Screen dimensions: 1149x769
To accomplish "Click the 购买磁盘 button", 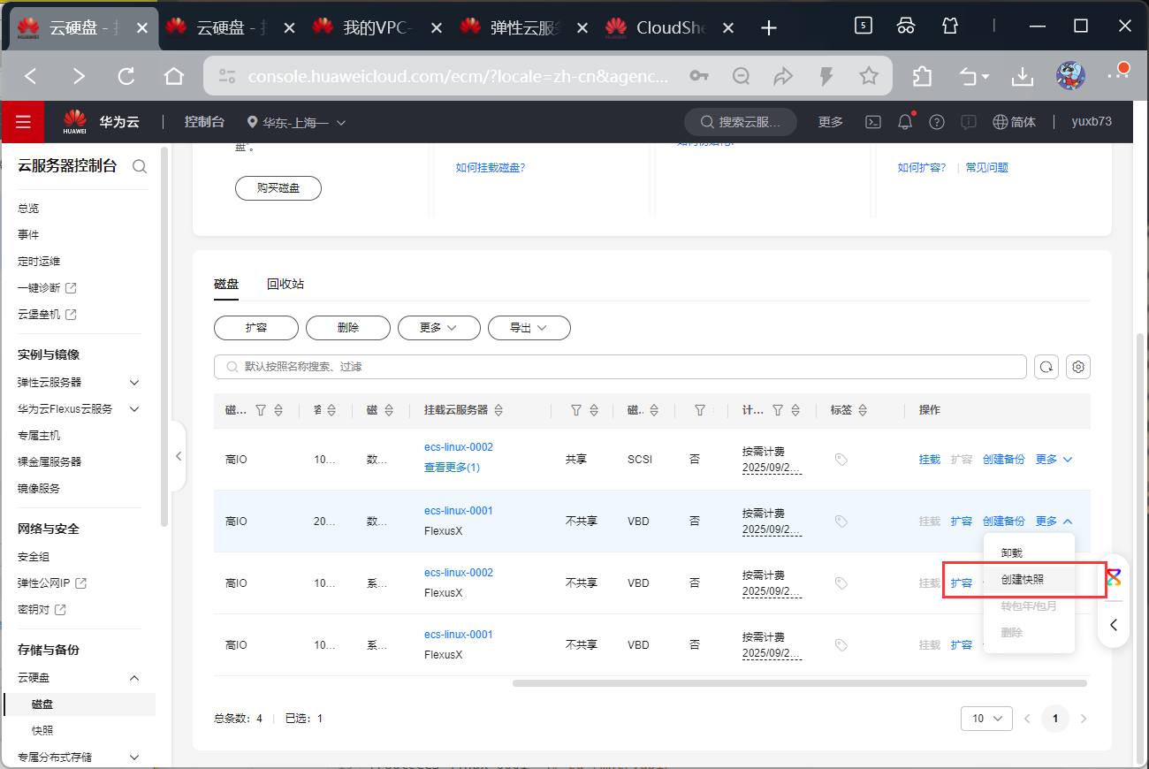I will 278,188.
